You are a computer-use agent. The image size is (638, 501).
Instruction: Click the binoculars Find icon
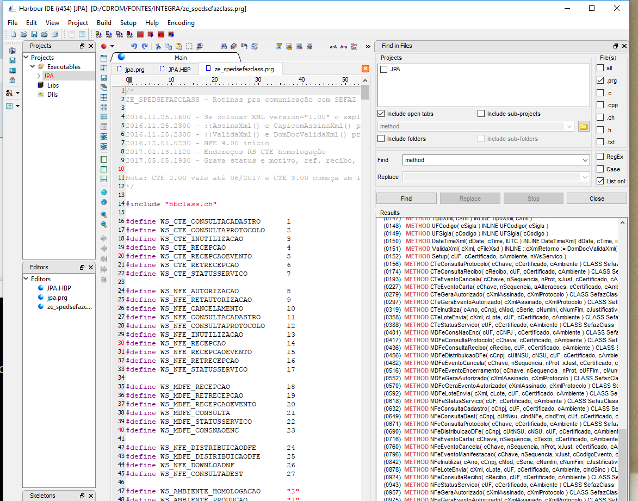(x=224, y=46)
